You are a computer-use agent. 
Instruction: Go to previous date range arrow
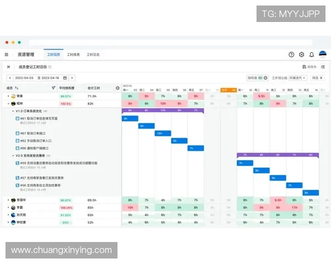[10, 78]
